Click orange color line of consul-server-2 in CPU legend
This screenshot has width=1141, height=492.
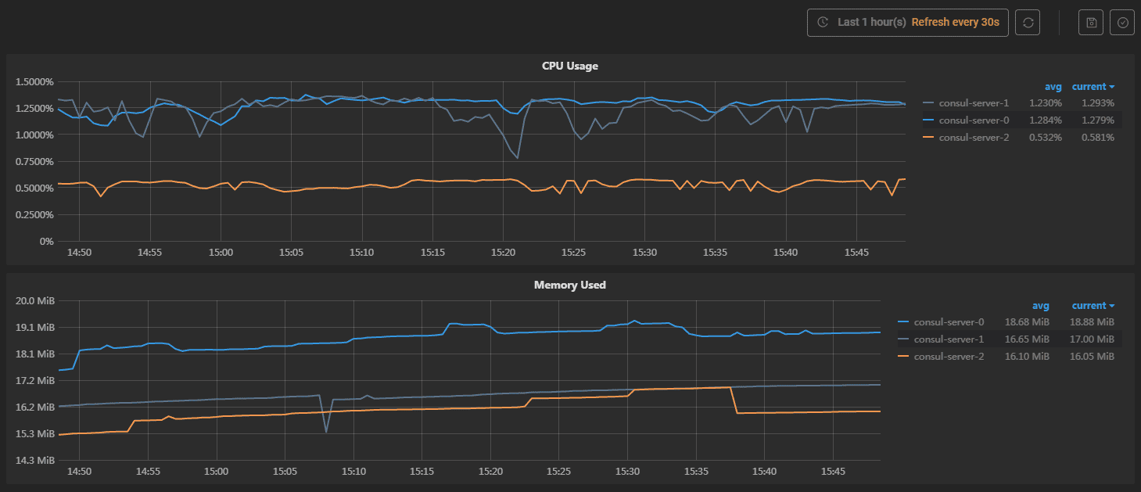(x=928, y=137)
